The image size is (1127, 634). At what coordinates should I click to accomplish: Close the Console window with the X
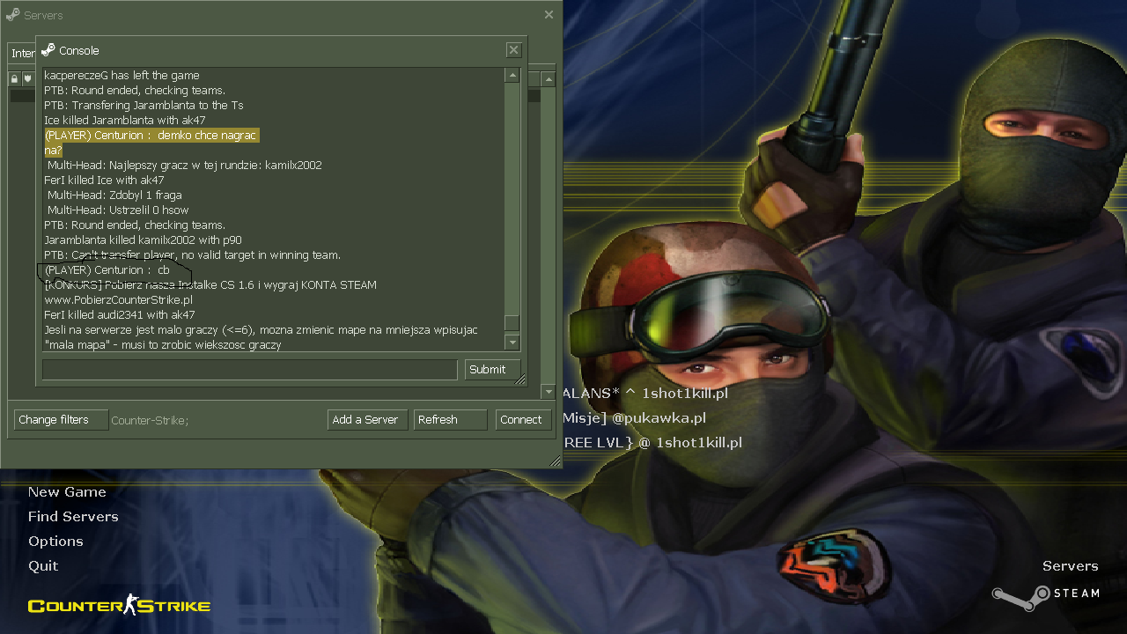(513, 50)
